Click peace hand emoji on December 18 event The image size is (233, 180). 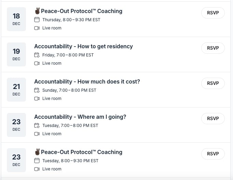click(x=37, y=11)
